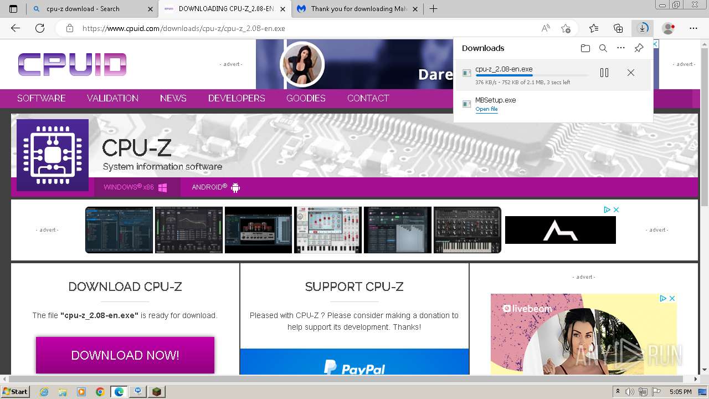Screen dimensions: 709x399
Task: Reload the page with the refresh icon
Action: 40,28
